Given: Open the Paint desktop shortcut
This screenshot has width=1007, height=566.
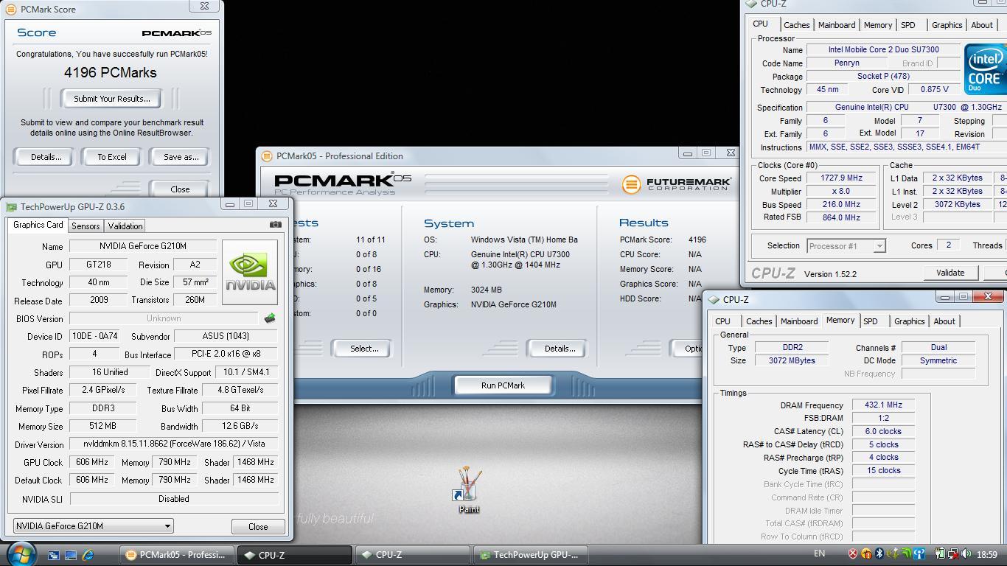Looking at the screenshot, I should coord(469,490).
